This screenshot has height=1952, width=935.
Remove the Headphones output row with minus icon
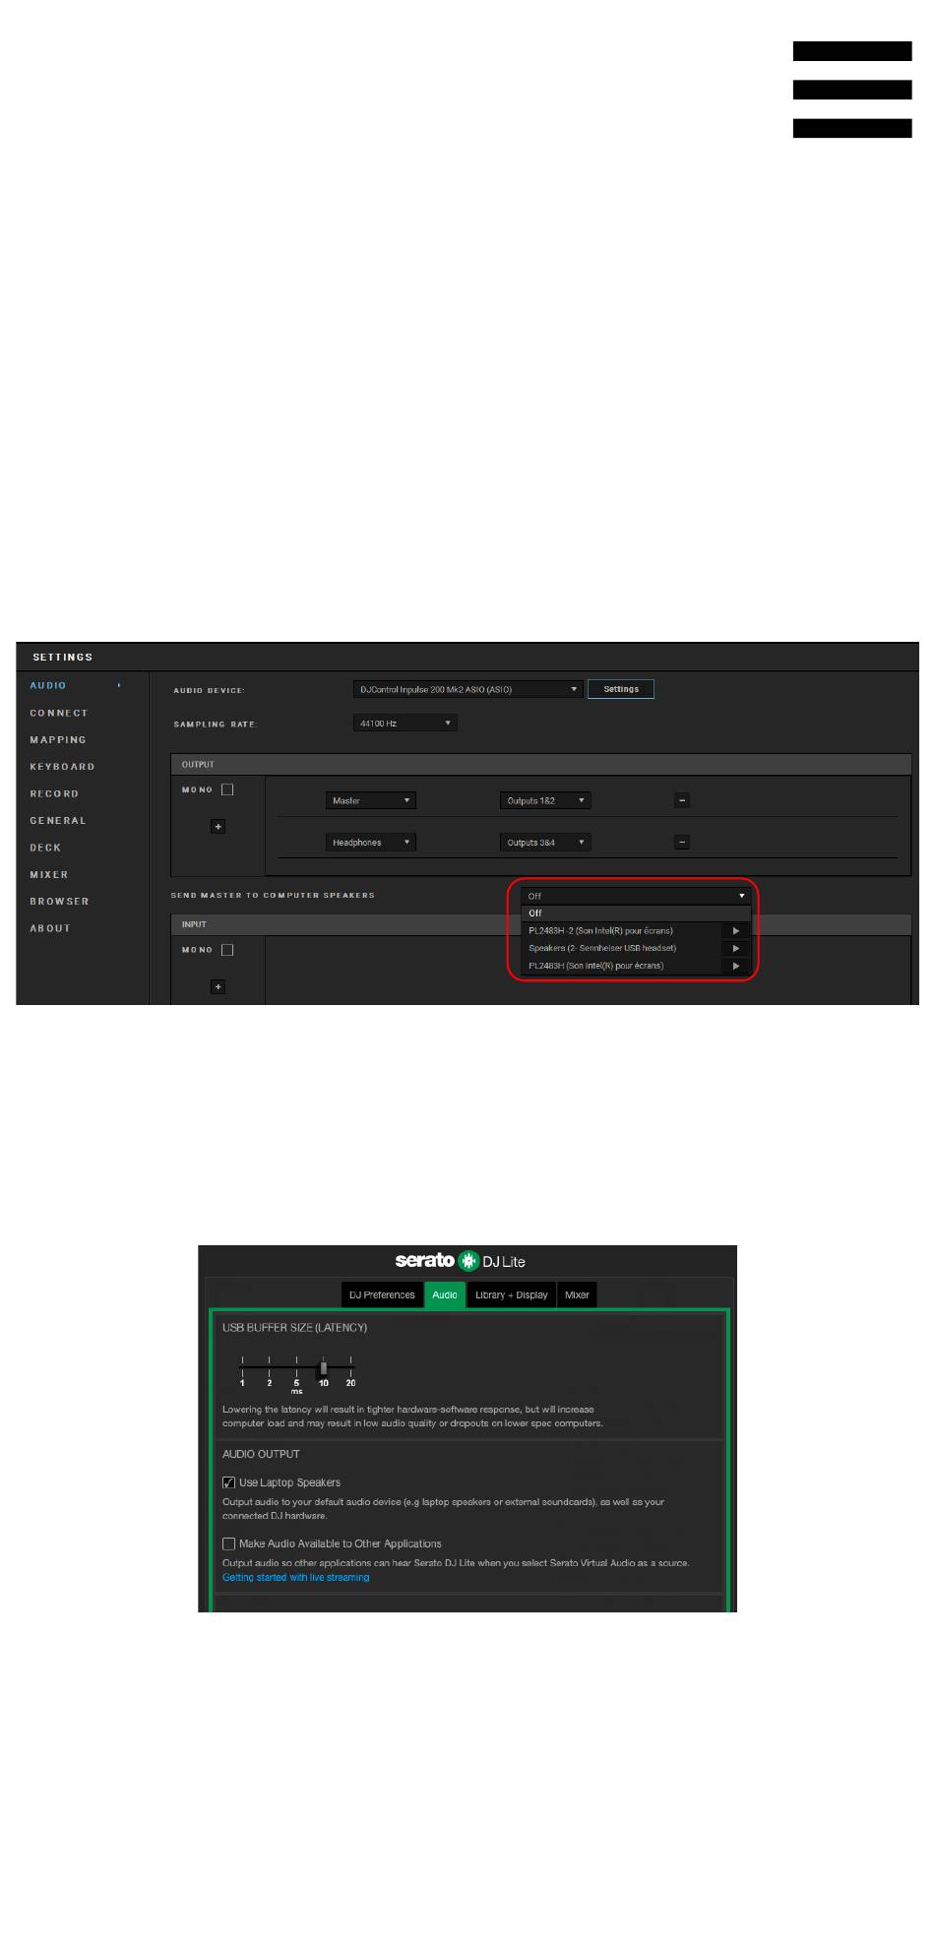coord(682,843)
